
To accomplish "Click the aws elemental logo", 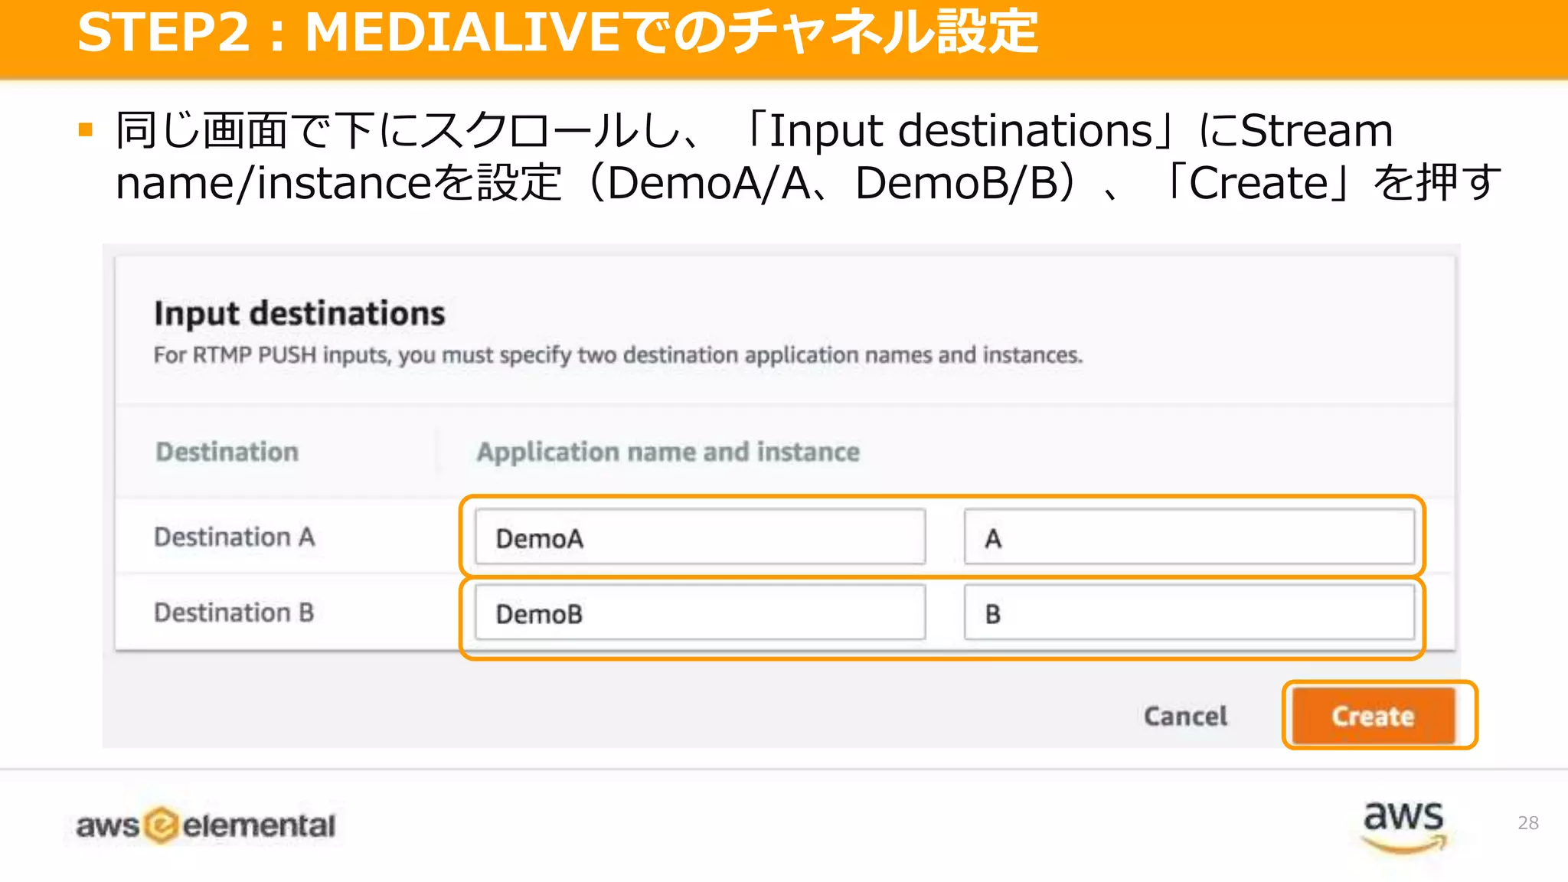I will click(205, 825).
